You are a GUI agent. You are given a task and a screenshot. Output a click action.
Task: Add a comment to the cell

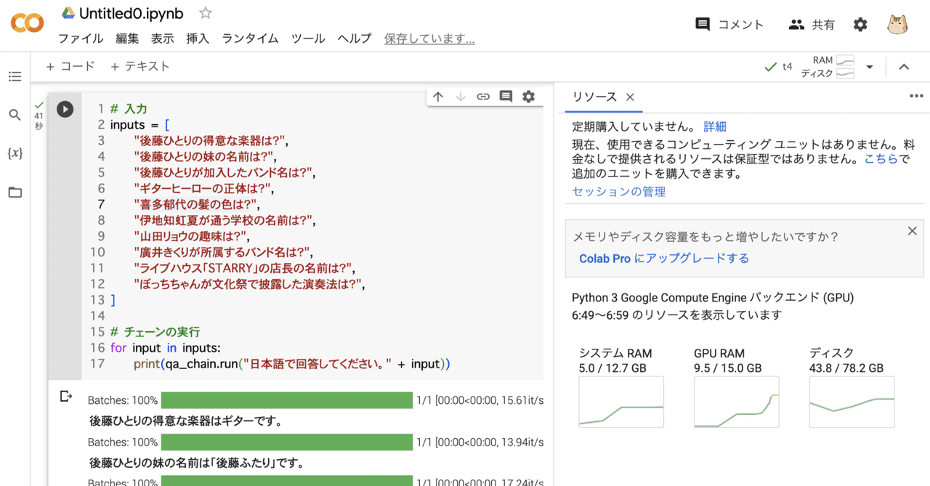pos(506,96)
